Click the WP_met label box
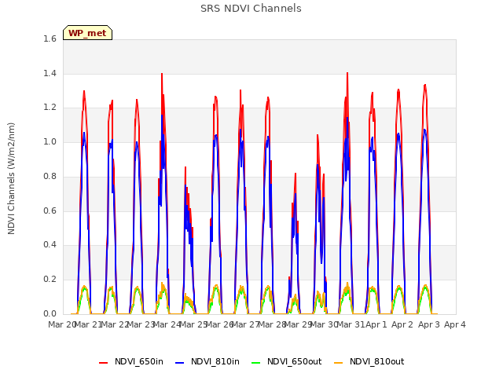 coord(87,33)
